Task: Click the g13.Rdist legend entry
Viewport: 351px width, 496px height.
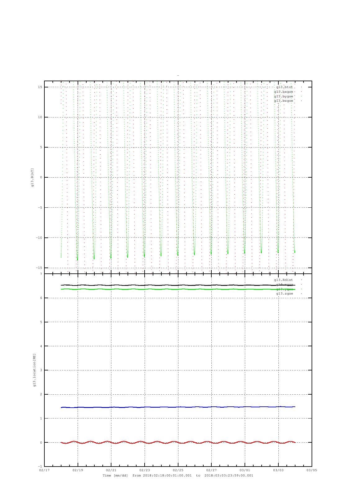Action: point(283,280)
